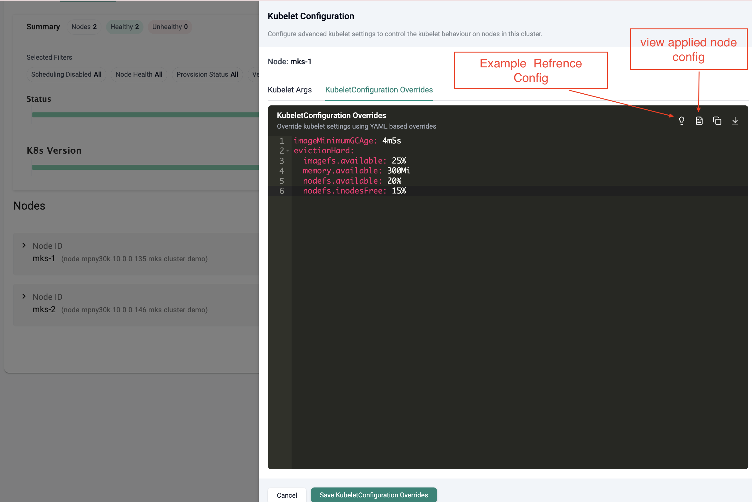752x502 pixels.
Task: Save KubeletConfiguration Overrides
Action: 374,495
